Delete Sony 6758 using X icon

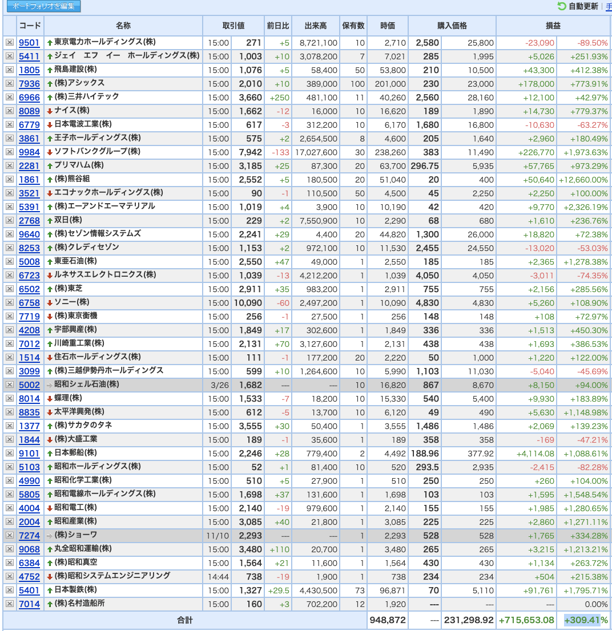[x=10, y=302]
